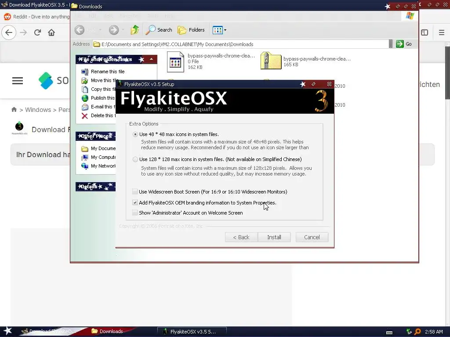Screen dimensions: 450x337
Task: Click the orange magnifier tray icon
Action: click(x=417, y=332)
